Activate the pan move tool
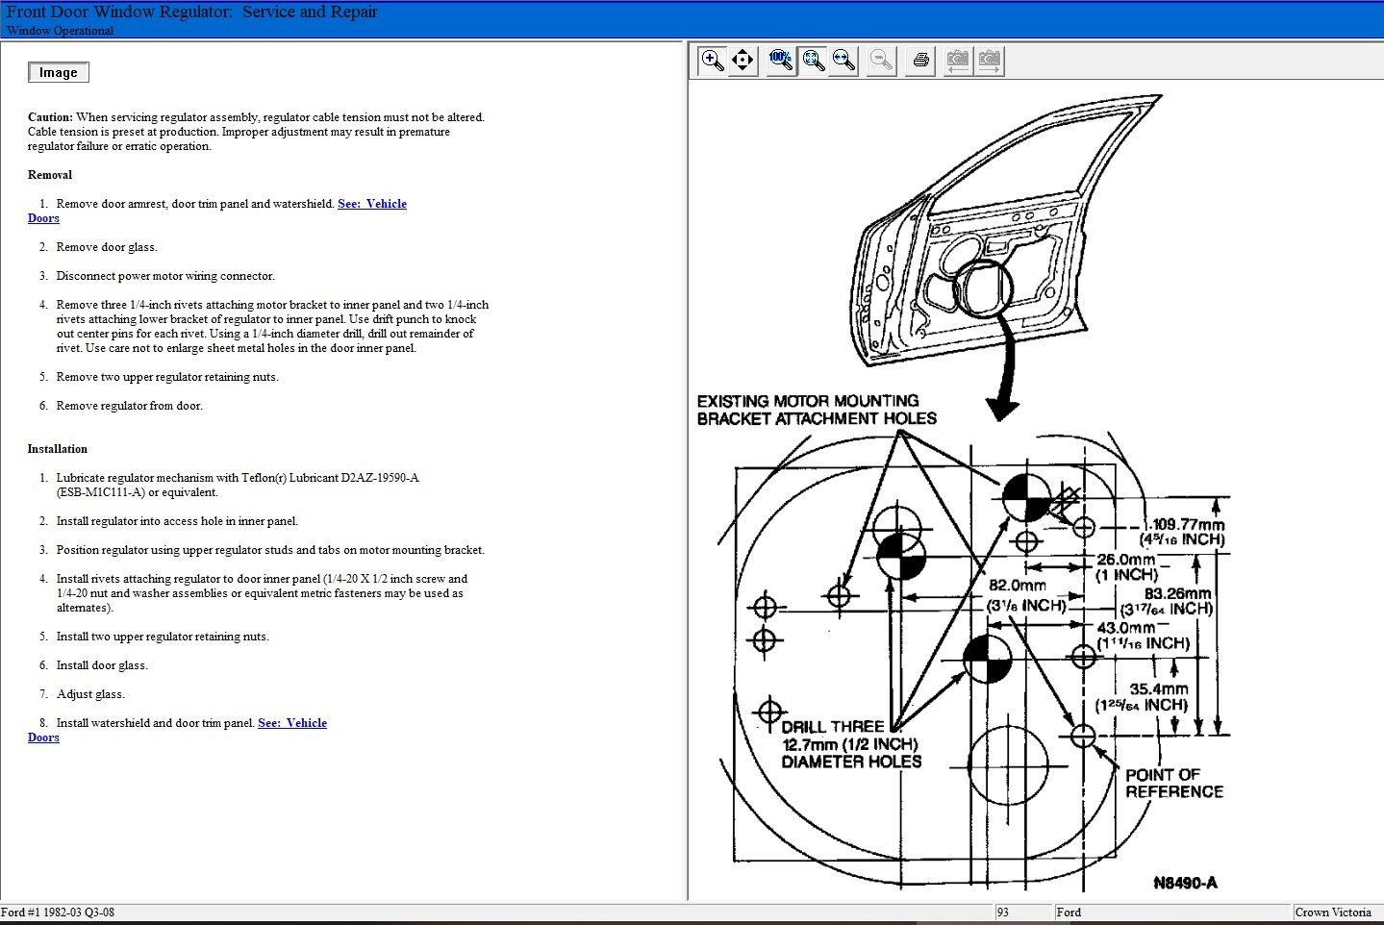The width and height of the screenshot is (1384, 925). 742,61
